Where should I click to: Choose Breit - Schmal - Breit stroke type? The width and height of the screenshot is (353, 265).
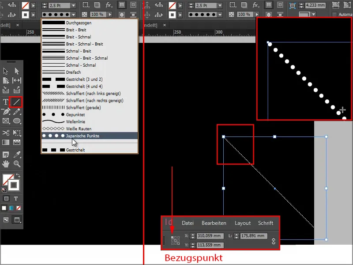pos(90,44)
